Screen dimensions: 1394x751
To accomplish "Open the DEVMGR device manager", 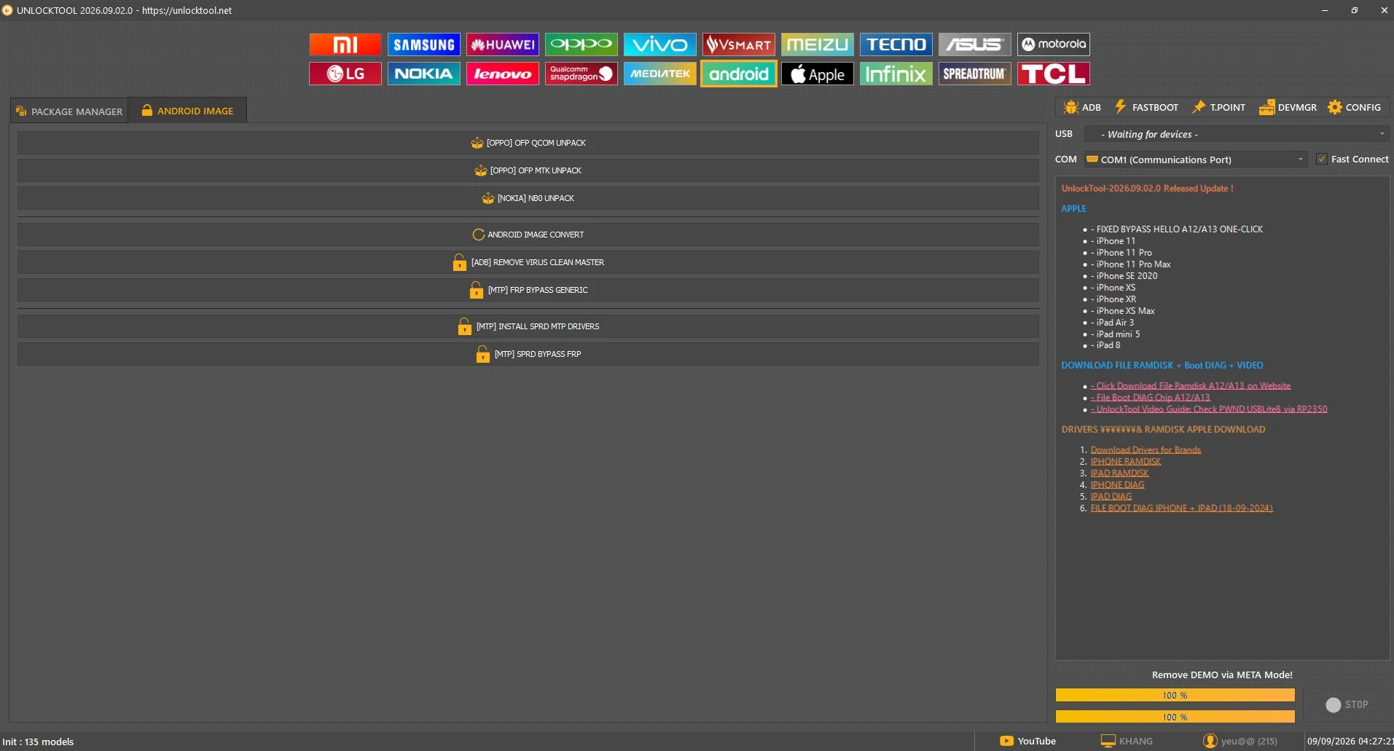I will (1288, 107).
